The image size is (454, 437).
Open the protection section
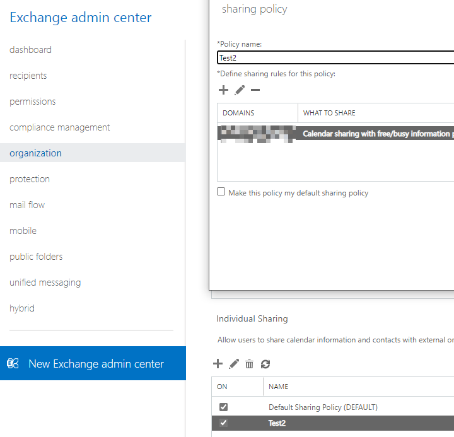pos(30,179)
